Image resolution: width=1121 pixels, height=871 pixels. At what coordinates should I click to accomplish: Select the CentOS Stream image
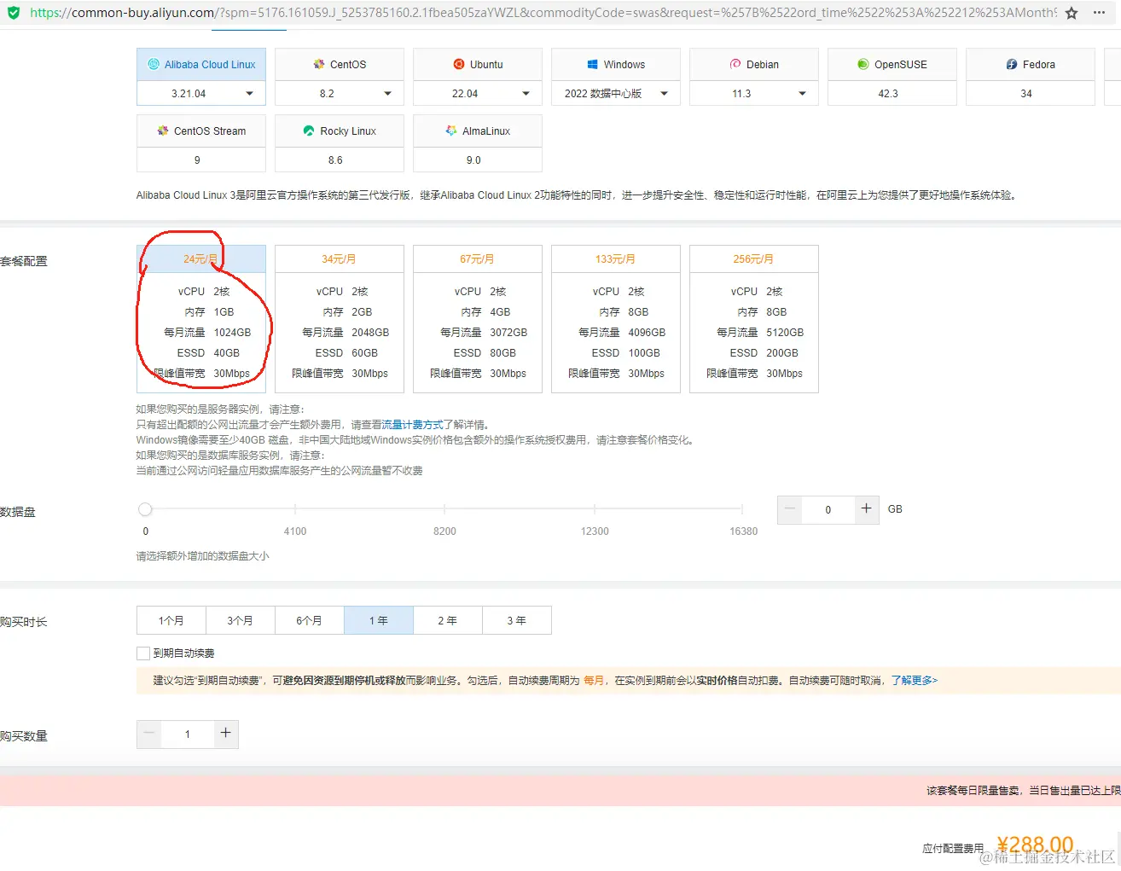[201, 131]
